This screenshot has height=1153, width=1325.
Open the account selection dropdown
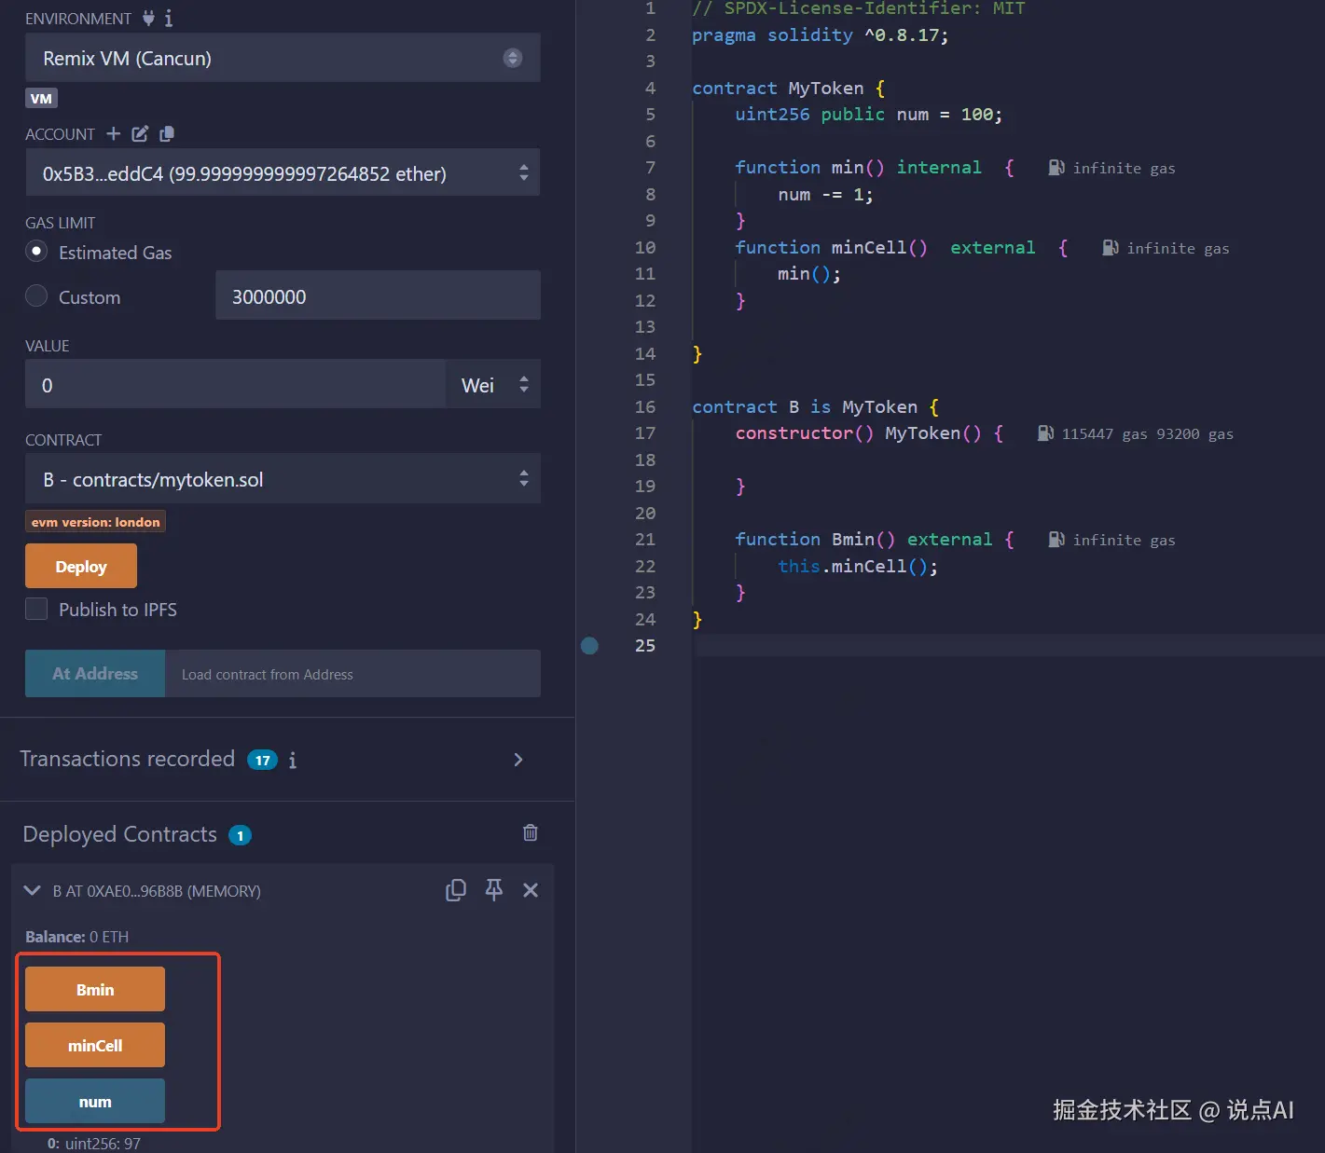pyautogui.click(x=283, y=173)
